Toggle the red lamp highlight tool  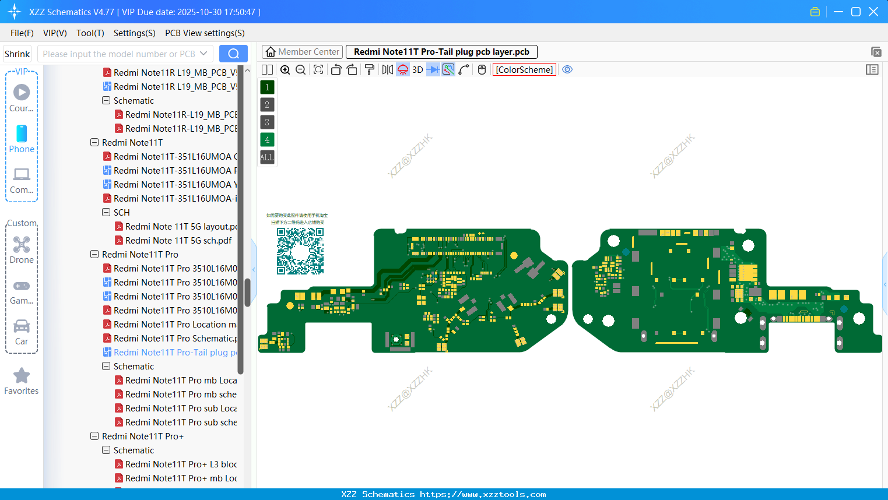402,69
